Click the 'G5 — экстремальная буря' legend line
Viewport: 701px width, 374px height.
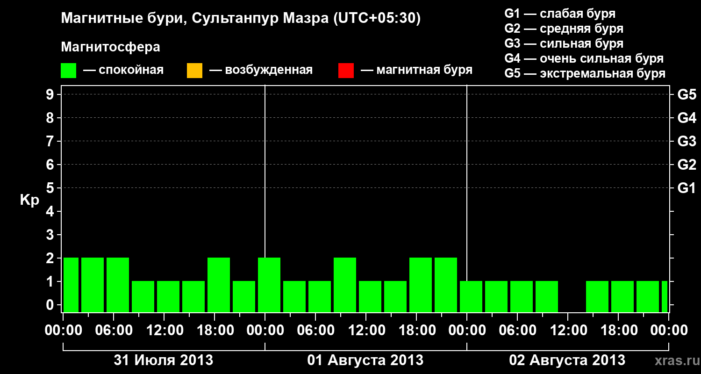pyautogui.click(x=585, y=73)
